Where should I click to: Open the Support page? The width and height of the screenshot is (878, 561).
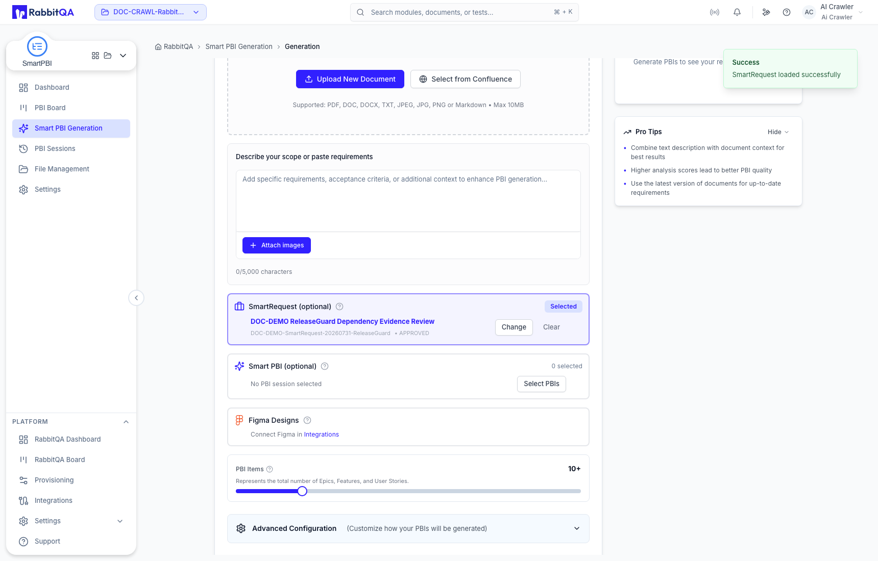pyautogui.click(x=71, y=542)
